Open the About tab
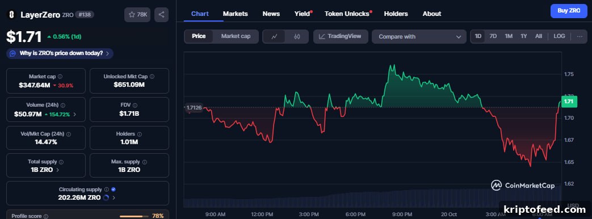Viewport: 592px width, 219px height. tap(432, 14)
